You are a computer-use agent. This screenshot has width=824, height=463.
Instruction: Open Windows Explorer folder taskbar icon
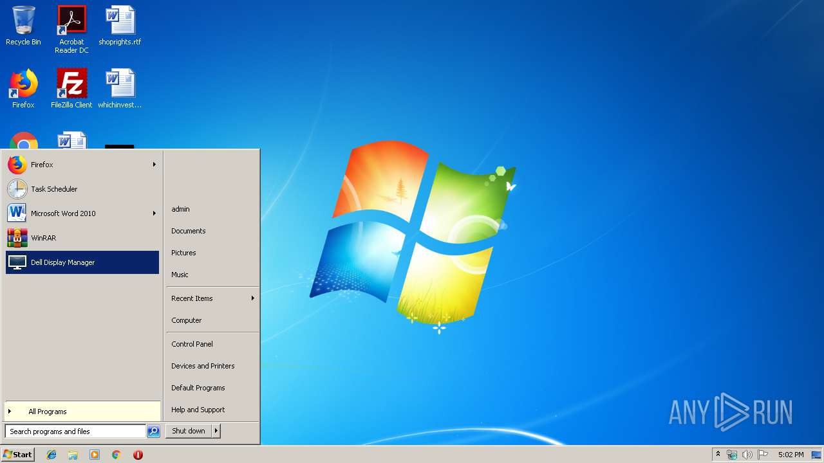pyautogui.click(x=73, y=455)
